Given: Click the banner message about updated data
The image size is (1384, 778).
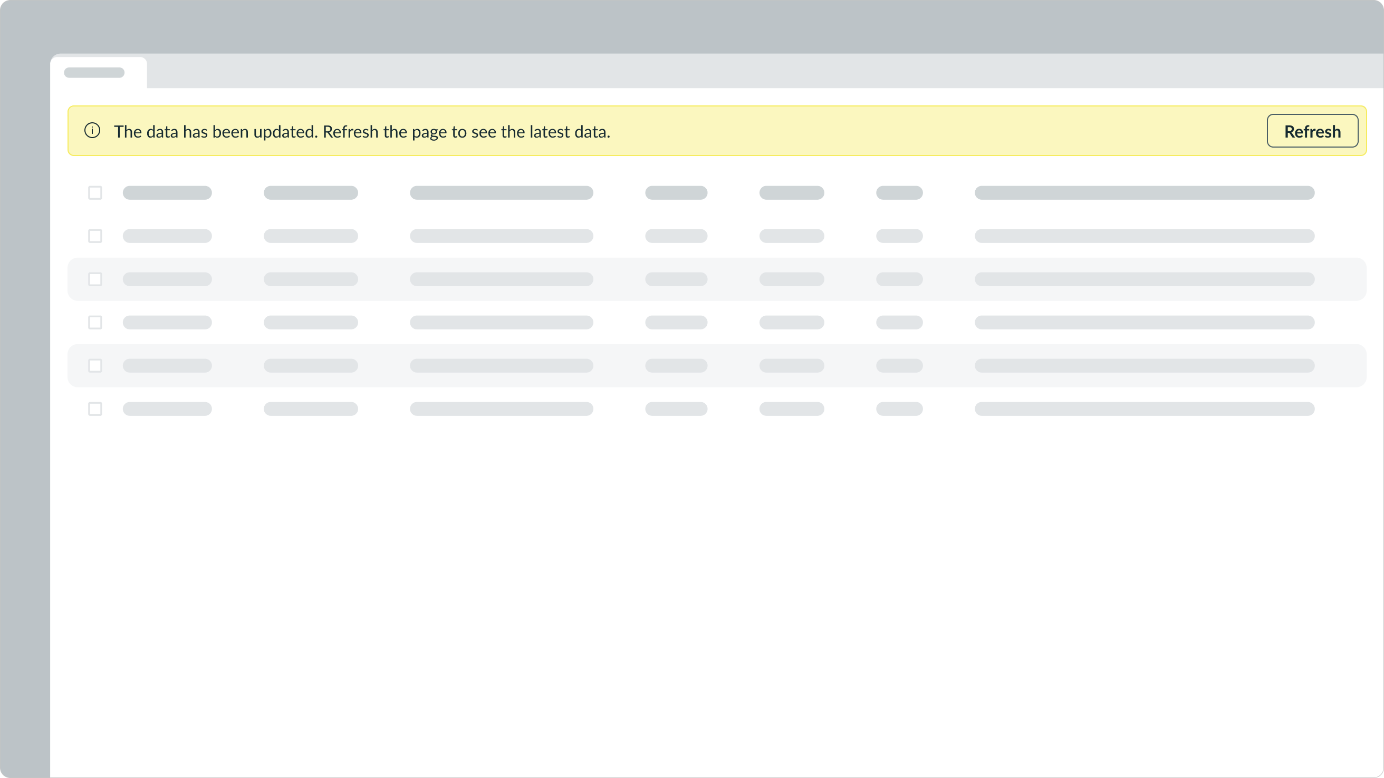Looking at the screenshot, I should point(362,132).
